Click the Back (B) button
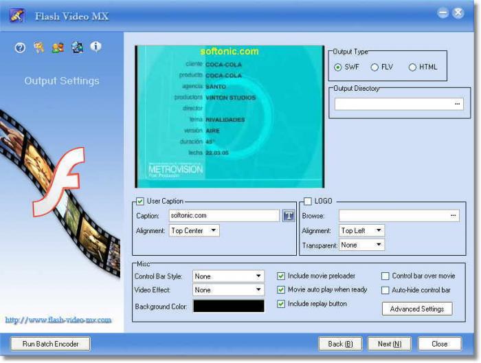The height and width of the screenshot is (363, 481). point(340,344)
